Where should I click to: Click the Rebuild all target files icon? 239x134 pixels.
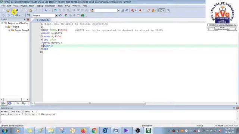(12, 15)
